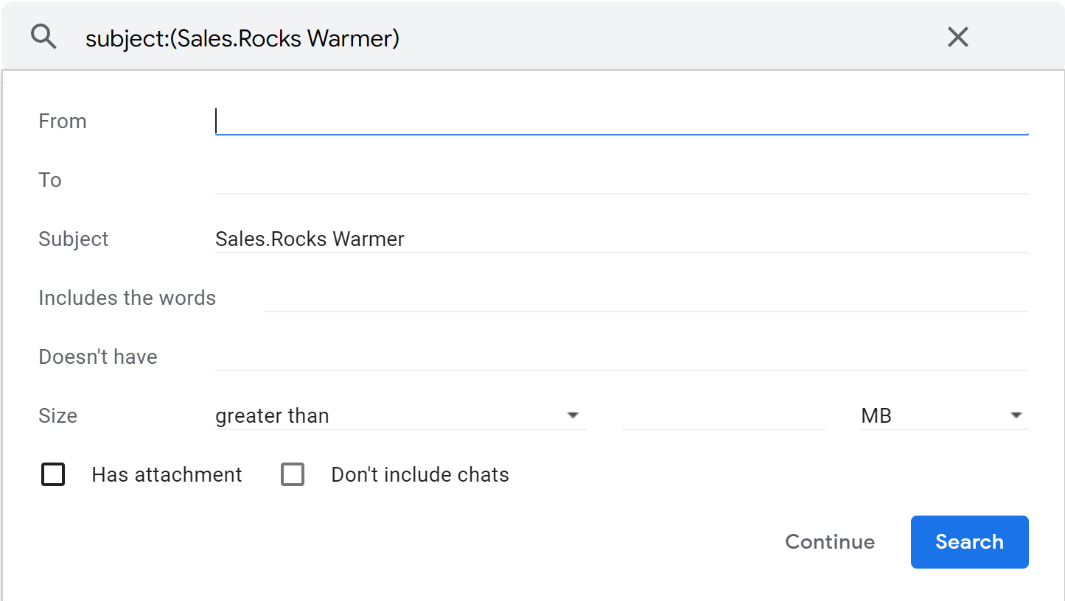The height and width of the screenshot is (601, 1065).
Task: Select the 'Includes the words' input field
Action: pos(646,298)
